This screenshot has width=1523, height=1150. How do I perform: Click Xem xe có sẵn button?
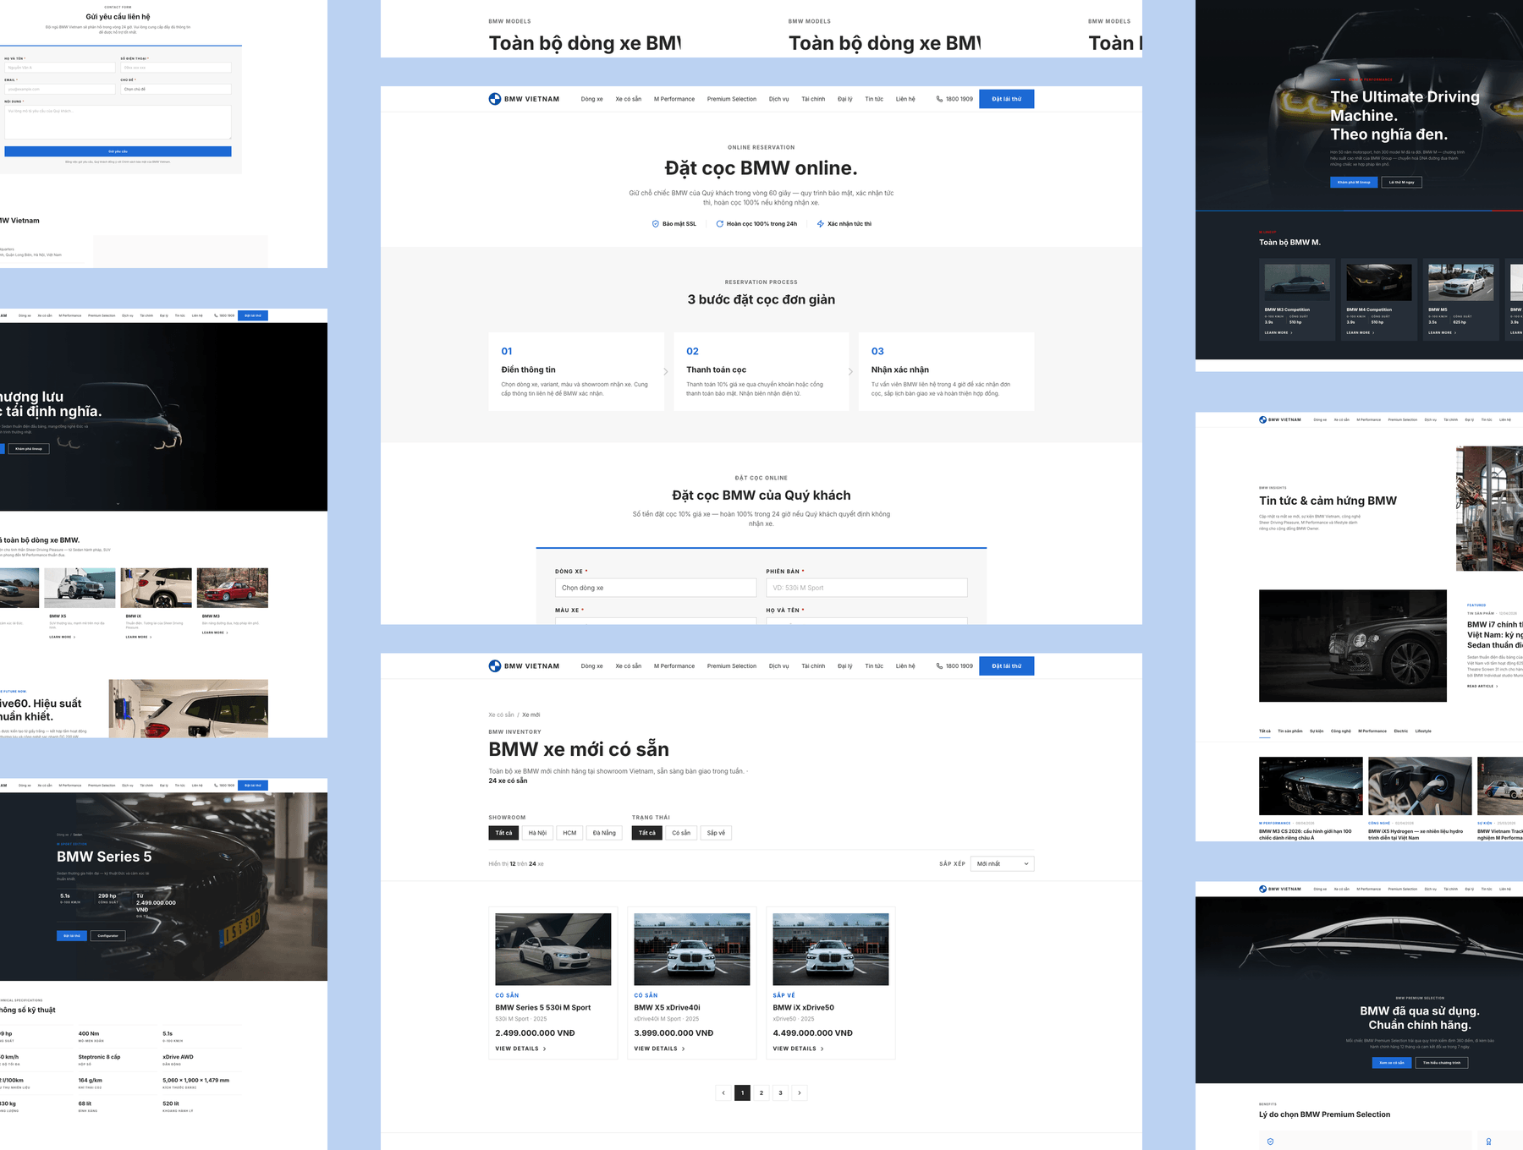point(1392,1063)
